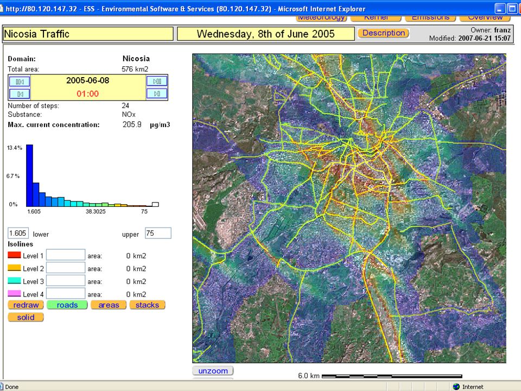Click the Modified timestamp 2007-06-21 15:07
This screenshot has height=391, width=521.
485,38
